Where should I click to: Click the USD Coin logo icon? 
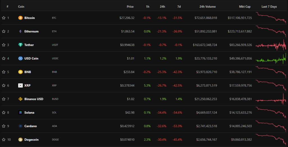pos(20,58)
